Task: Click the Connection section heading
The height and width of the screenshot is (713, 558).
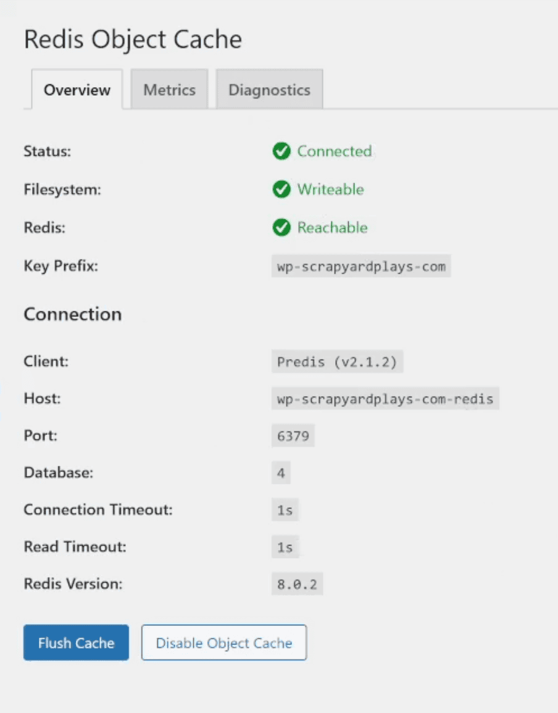Action: (72, 314)
